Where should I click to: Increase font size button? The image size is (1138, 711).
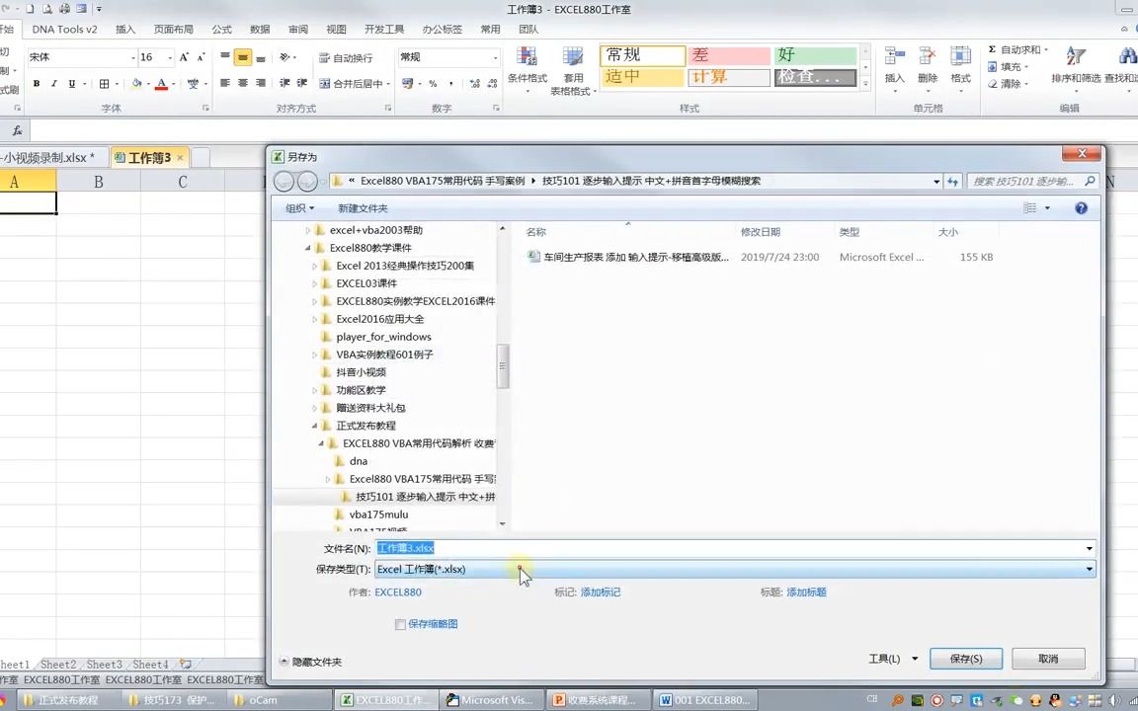184,56
